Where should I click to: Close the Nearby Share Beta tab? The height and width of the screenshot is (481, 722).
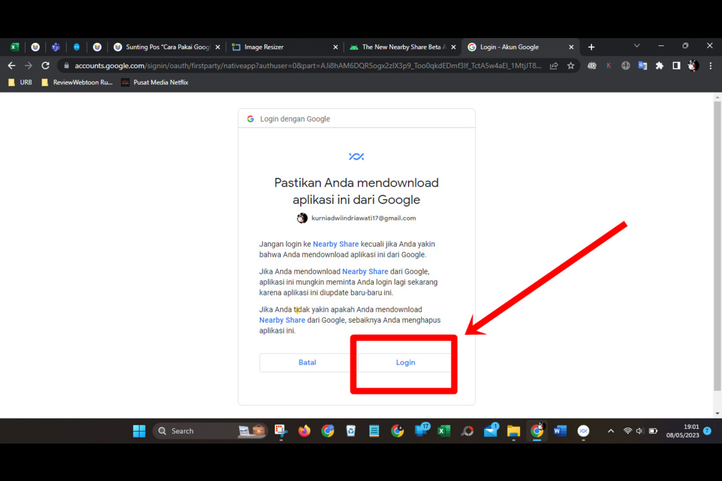[453, 47]
